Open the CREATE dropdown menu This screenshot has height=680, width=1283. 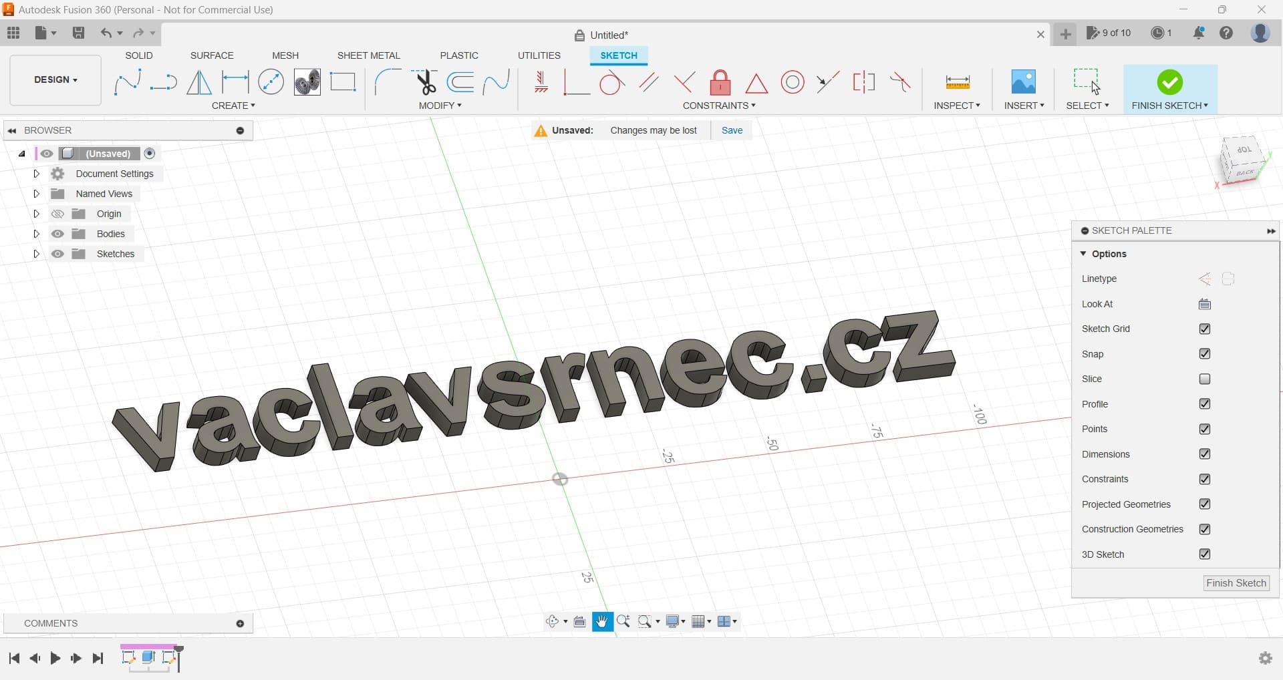(233, 106)
